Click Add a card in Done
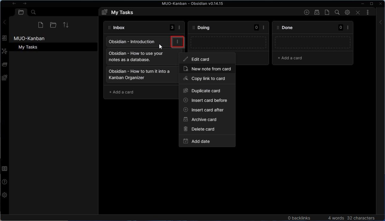Screen dimensions: 385x221 (290, 58)
